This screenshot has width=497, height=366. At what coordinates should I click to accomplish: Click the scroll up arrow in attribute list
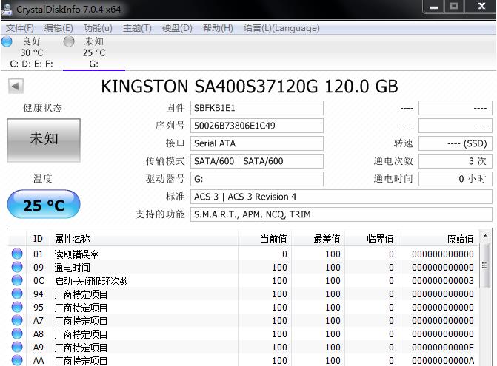pyautogui.click(x=484, y=237)
